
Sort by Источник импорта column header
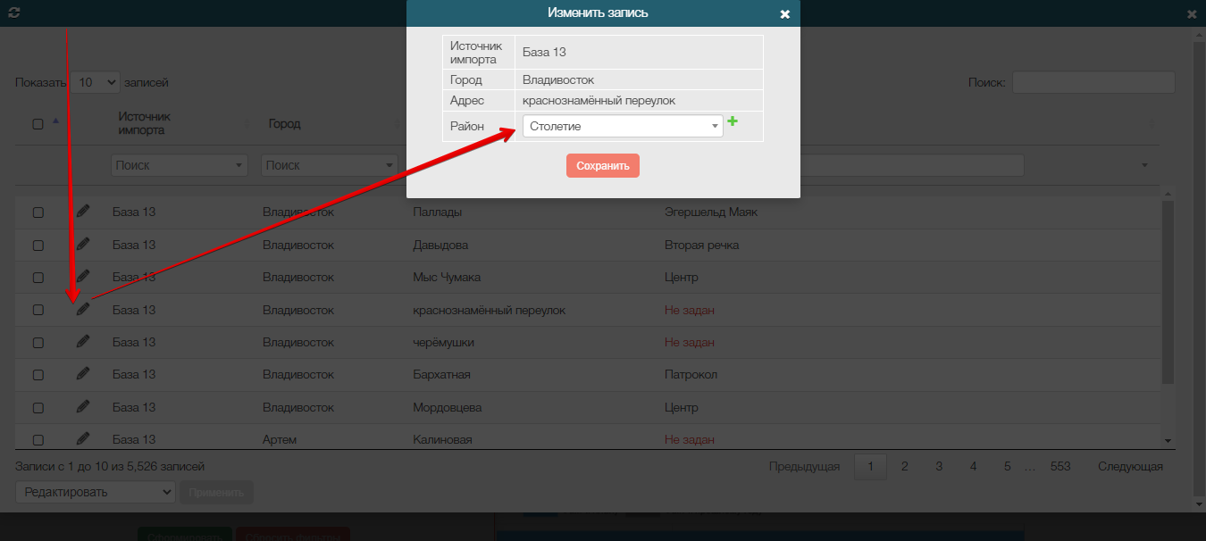click(144, 123)
